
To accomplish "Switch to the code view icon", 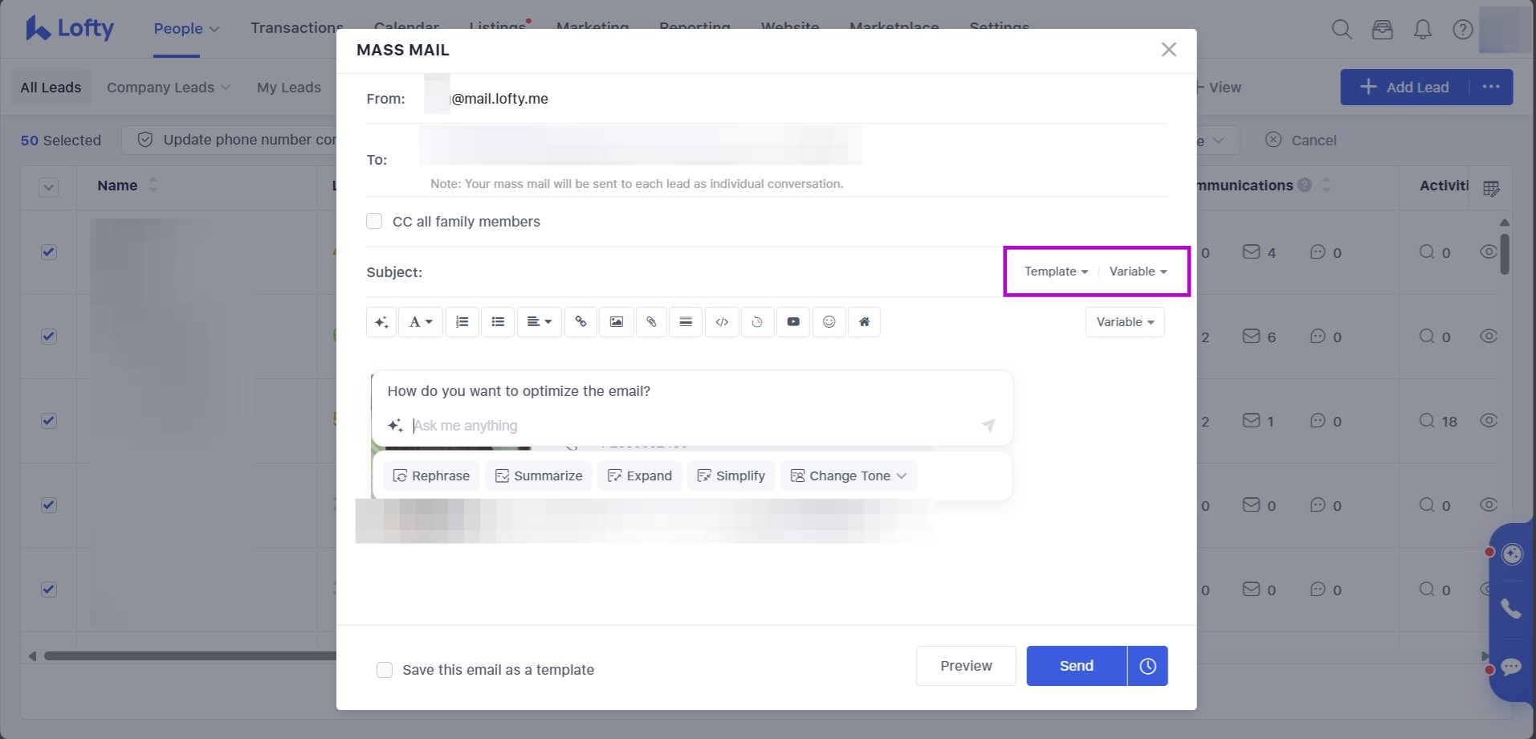I will [722, 322].
